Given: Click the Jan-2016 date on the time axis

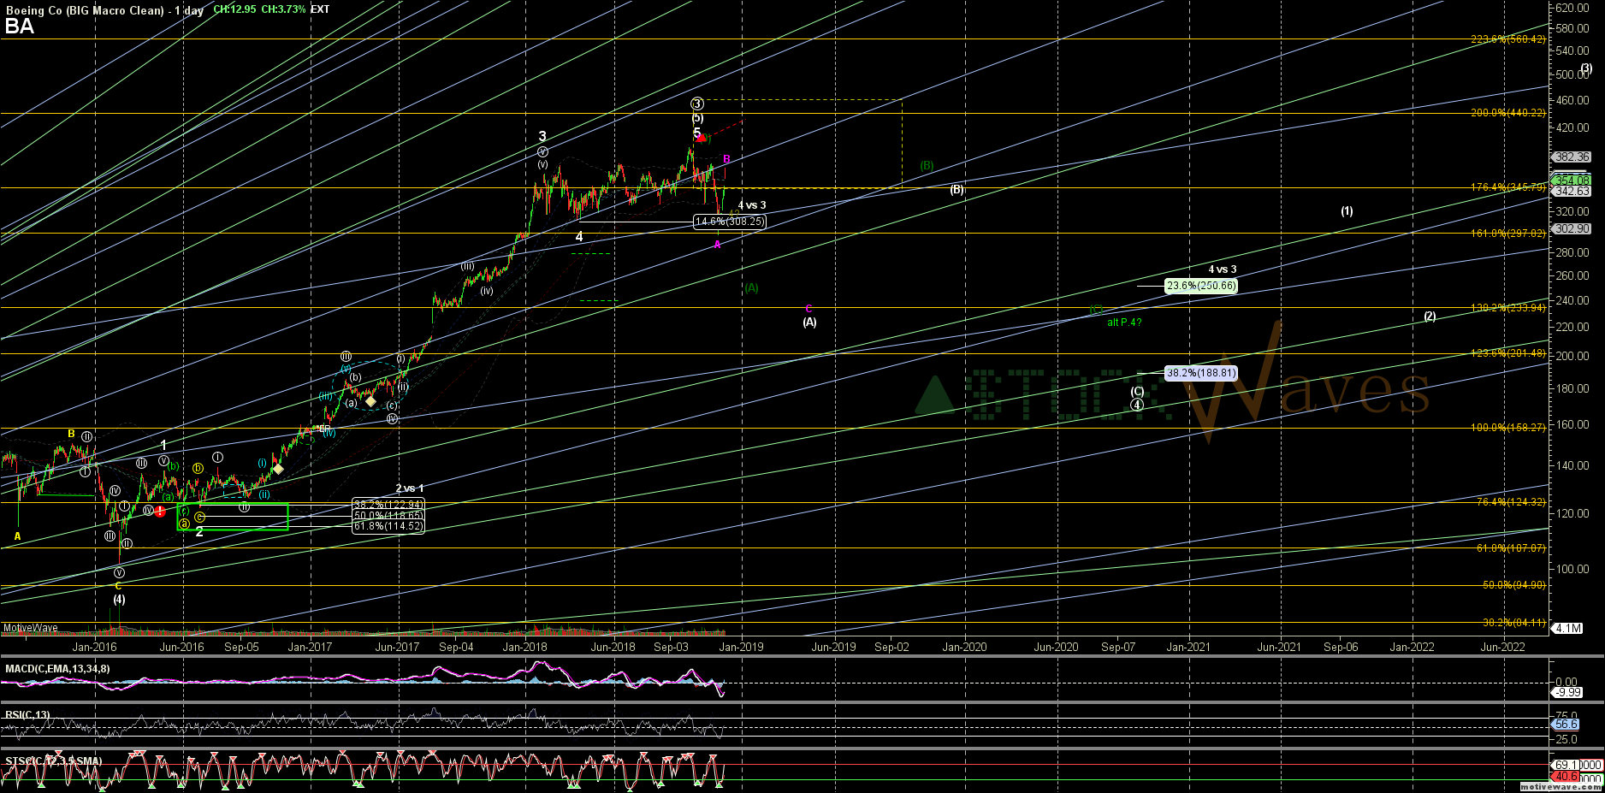Looking at the screenshot, I should pos(94,647).
